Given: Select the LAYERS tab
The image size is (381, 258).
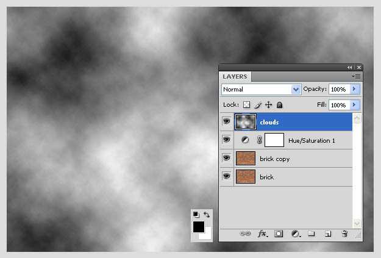Looking at the screenshot, I should pos(235,77).
